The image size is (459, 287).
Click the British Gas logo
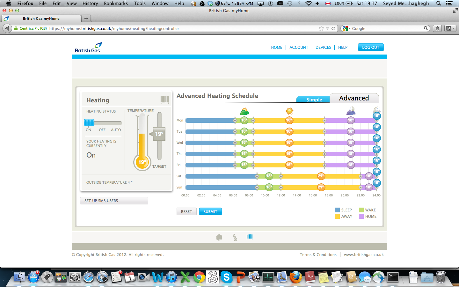point(88,48)
